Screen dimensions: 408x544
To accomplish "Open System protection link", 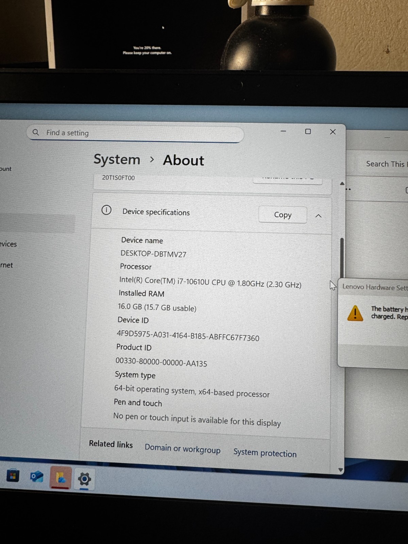I will click(265, 453).
